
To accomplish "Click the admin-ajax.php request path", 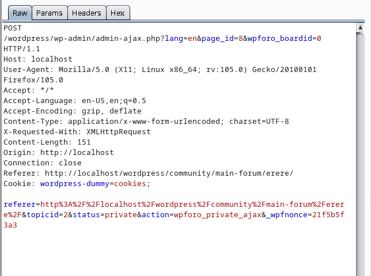I will [84, 39].
